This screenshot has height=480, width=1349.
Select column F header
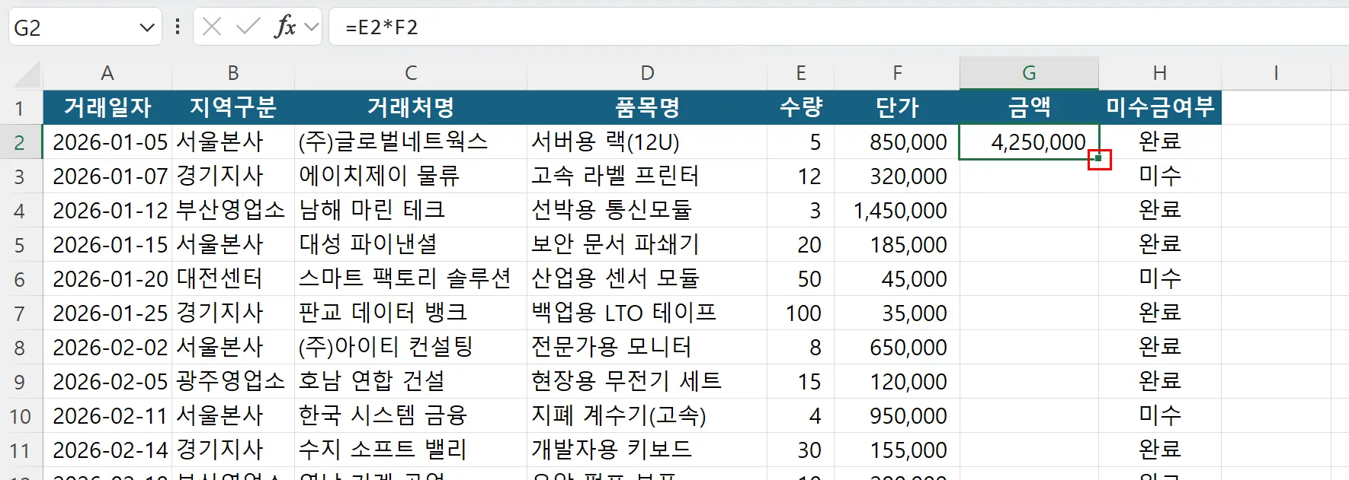point(897,73)
